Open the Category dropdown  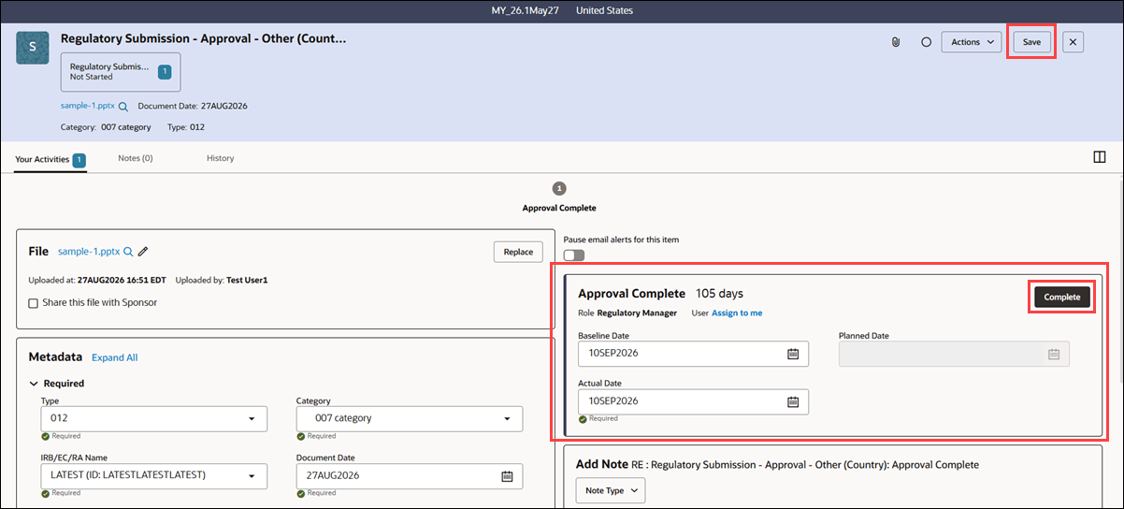click(x=410, y=418)
